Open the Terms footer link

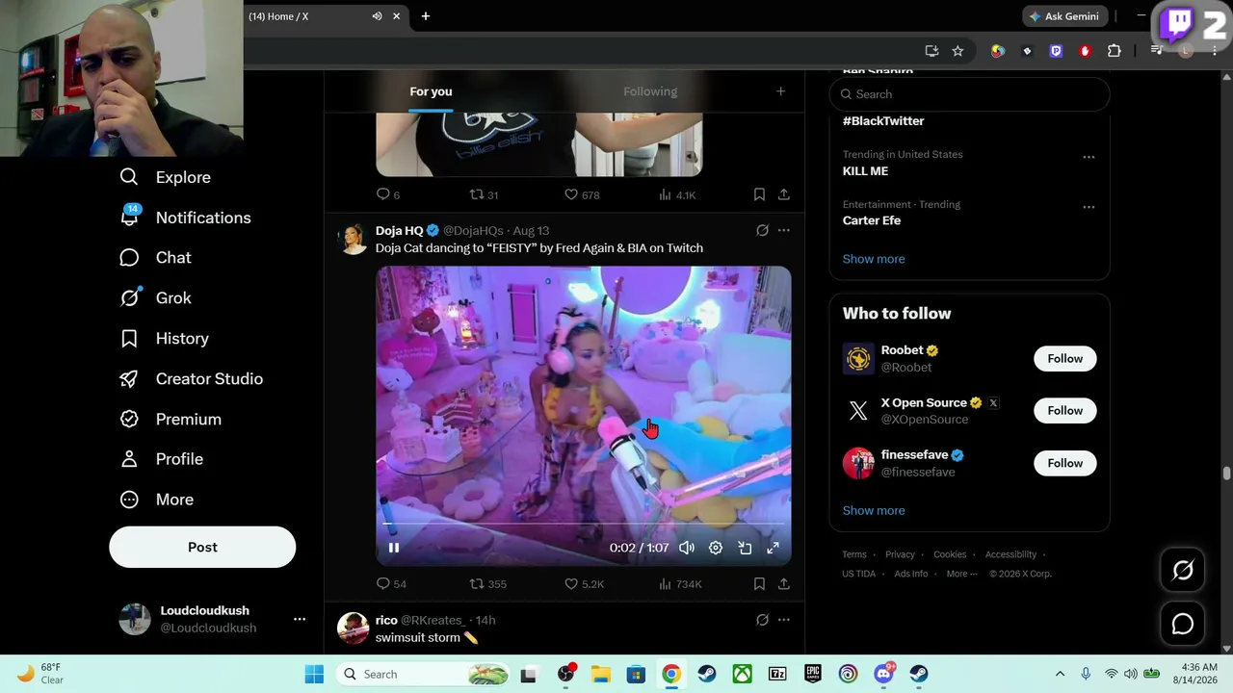point(854,554)
